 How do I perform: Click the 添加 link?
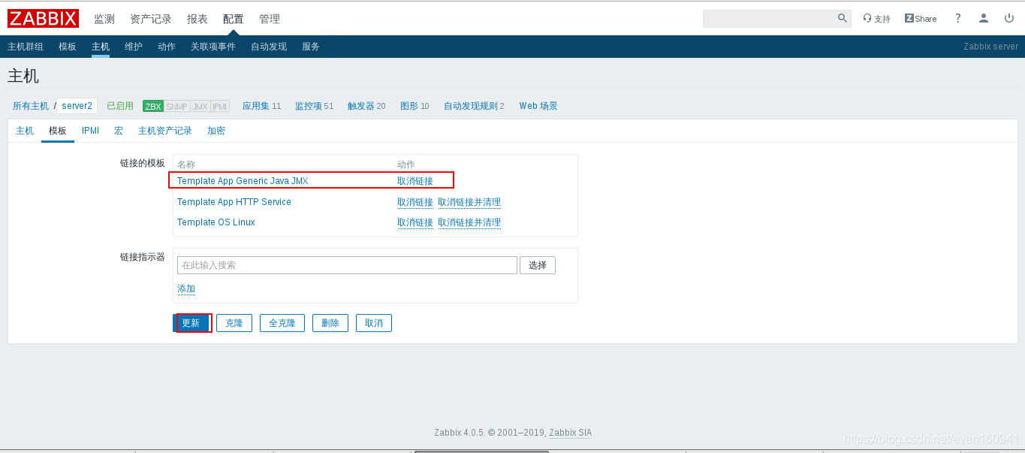click(x=186, y=288)
